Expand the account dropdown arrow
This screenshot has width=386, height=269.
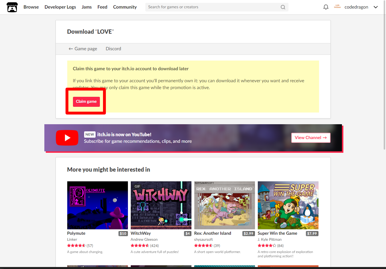pyautogui.click(x=376, y=7)
